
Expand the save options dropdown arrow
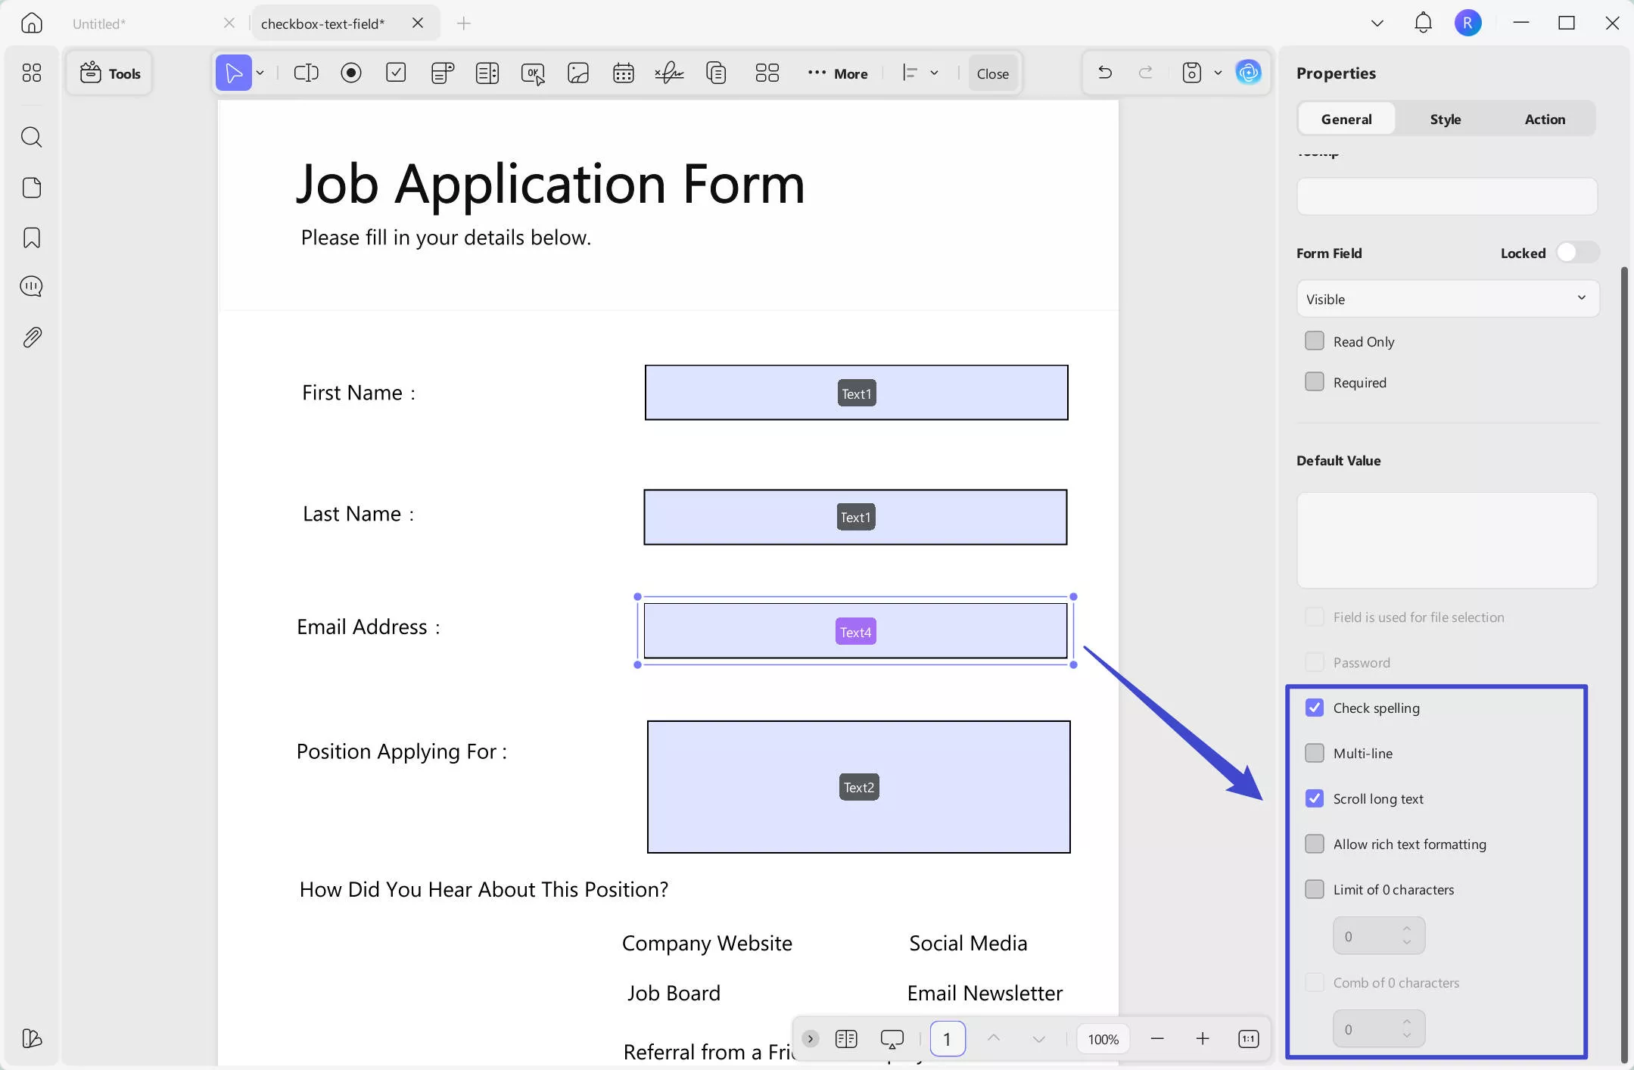1218,73
